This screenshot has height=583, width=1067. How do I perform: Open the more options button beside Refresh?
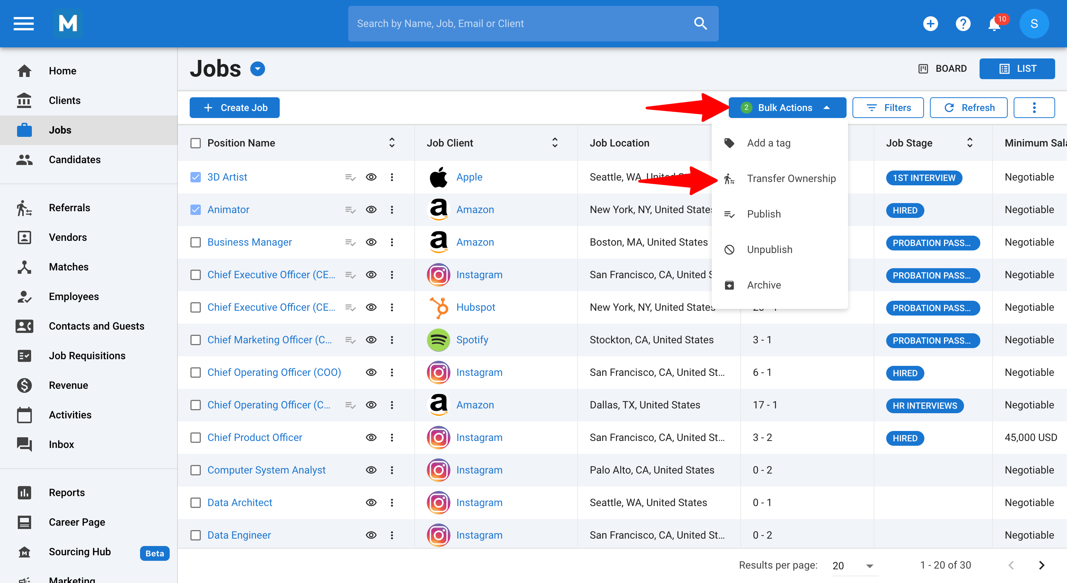(1034, 108)
